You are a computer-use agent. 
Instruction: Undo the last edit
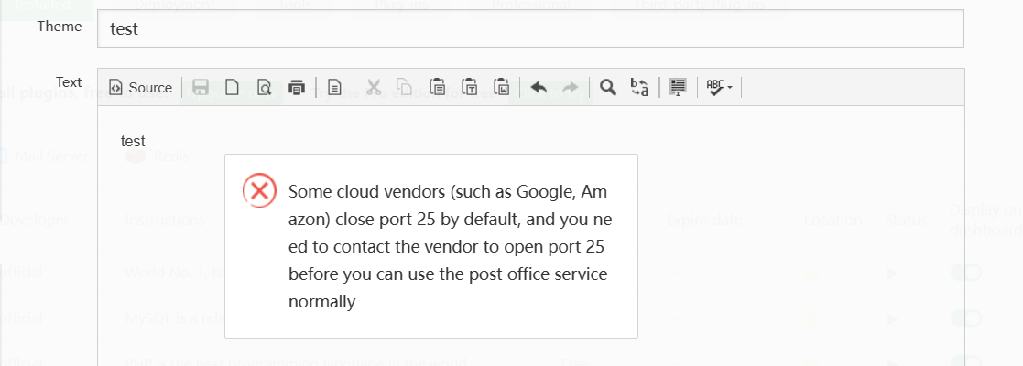pyautogui.click(x=539, y=88)
